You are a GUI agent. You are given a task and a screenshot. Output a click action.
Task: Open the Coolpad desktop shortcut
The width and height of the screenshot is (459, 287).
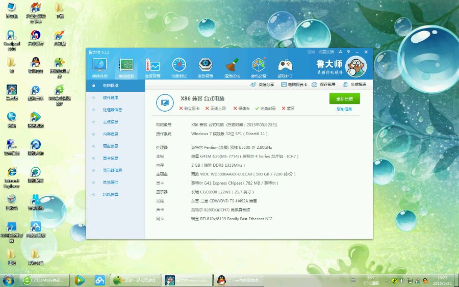pyautogui.click(x=12, y=40)
